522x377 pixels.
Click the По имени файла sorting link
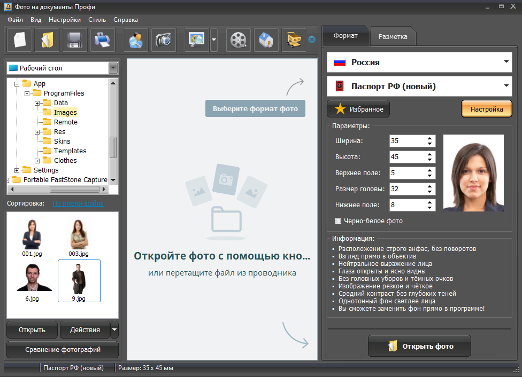point(78,203)
